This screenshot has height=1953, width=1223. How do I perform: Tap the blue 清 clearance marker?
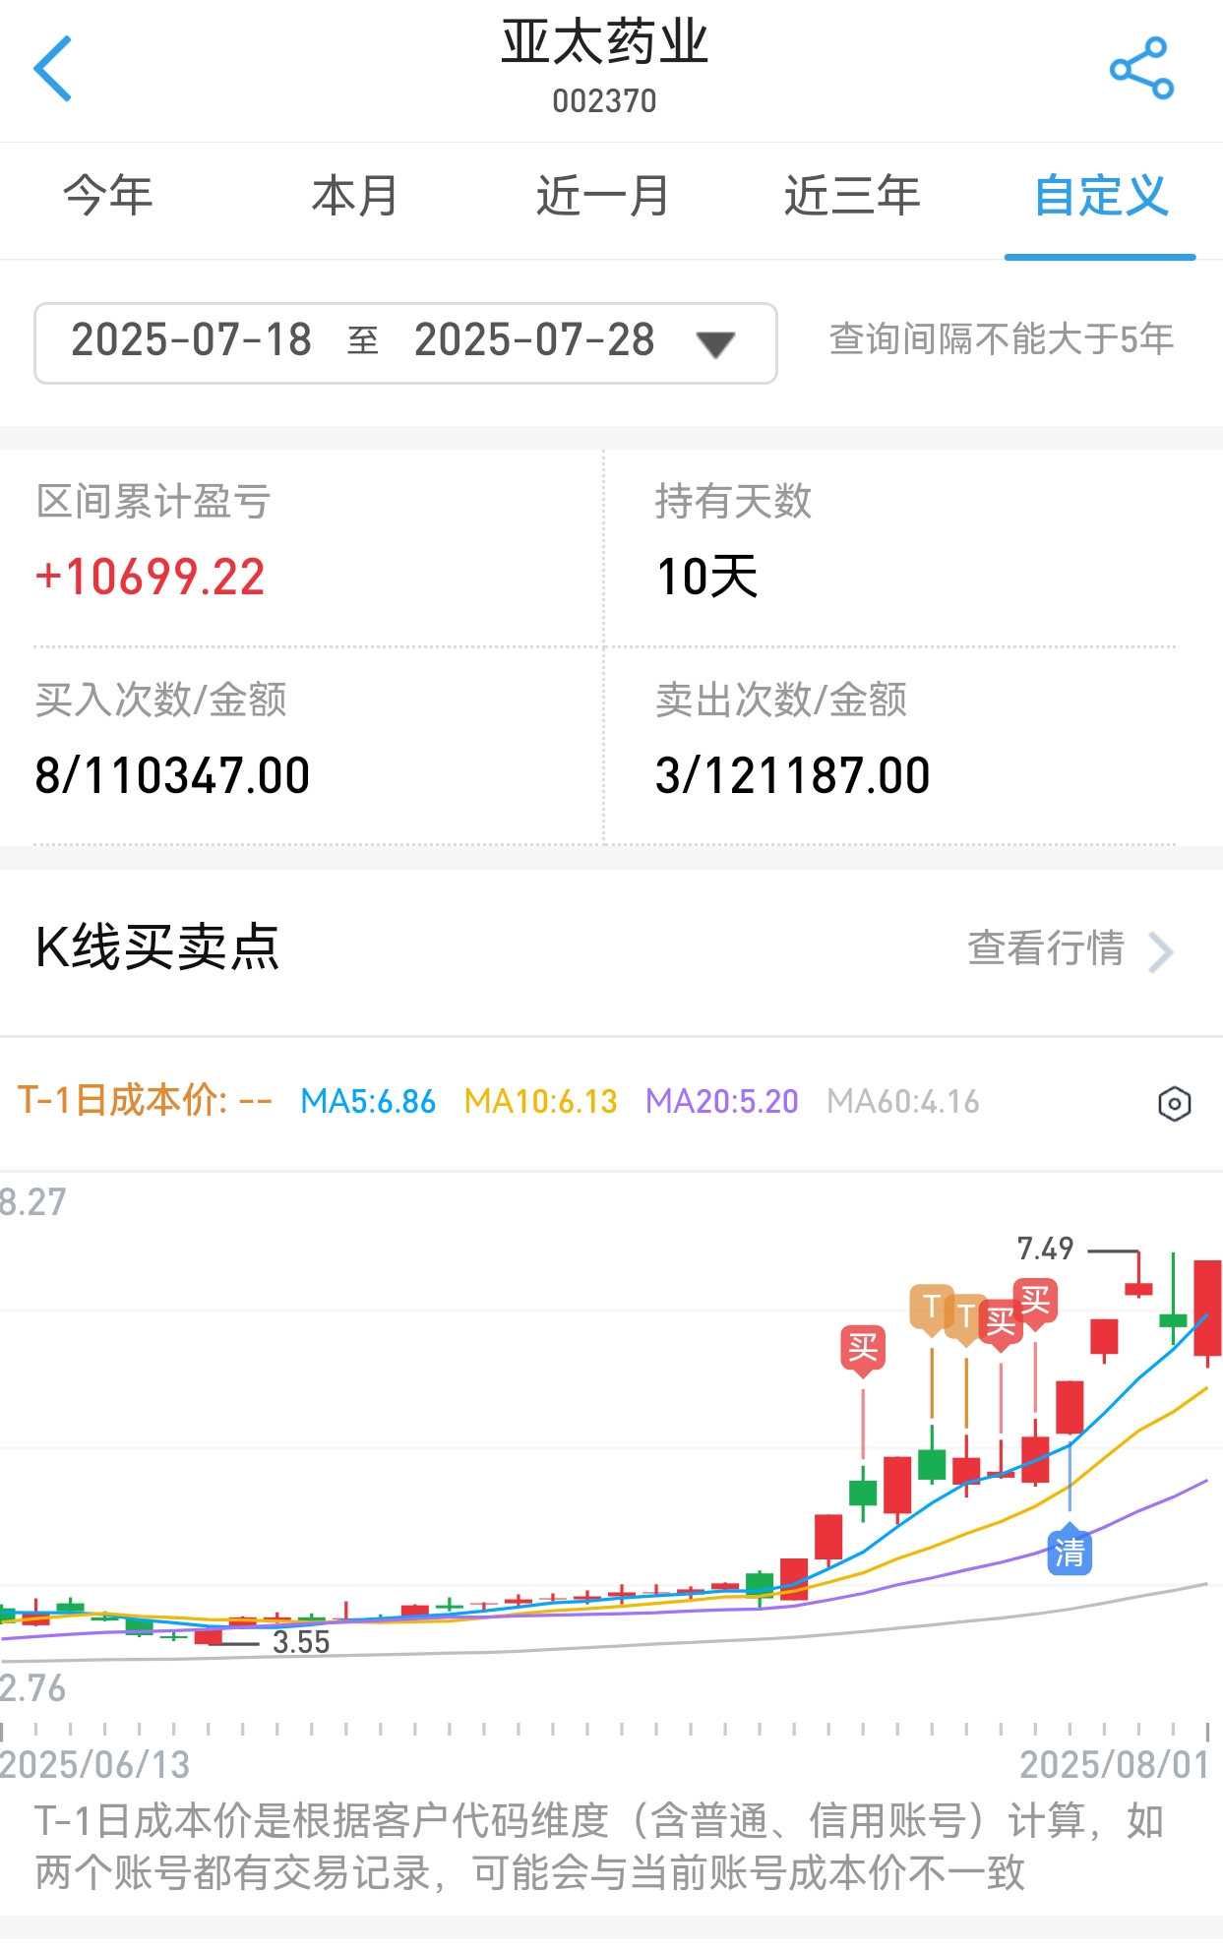click(1070, 1552)
